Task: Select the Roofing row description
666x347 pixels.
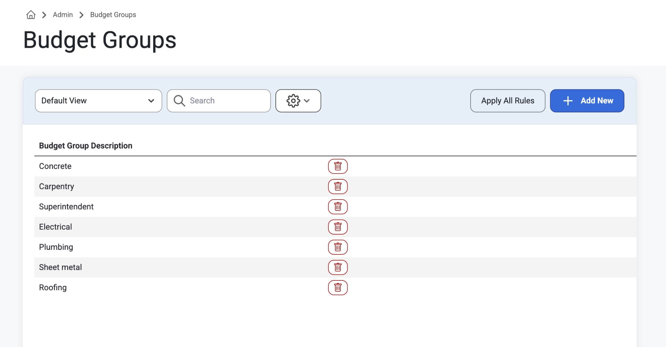Action: (x=53, y=288)
